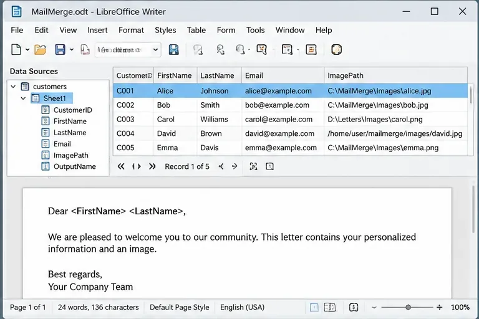
Task: Click Page 1 of 1 in status bar
Action: point(28,307)
